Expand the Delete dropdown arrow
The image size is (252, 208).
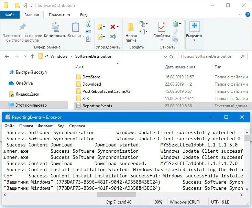point(118,27)
